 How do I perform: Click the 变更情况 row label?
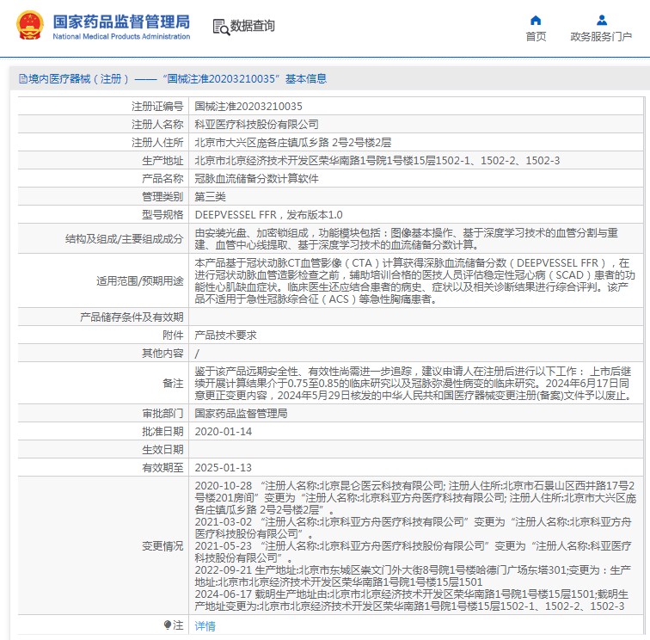[162, 546]
